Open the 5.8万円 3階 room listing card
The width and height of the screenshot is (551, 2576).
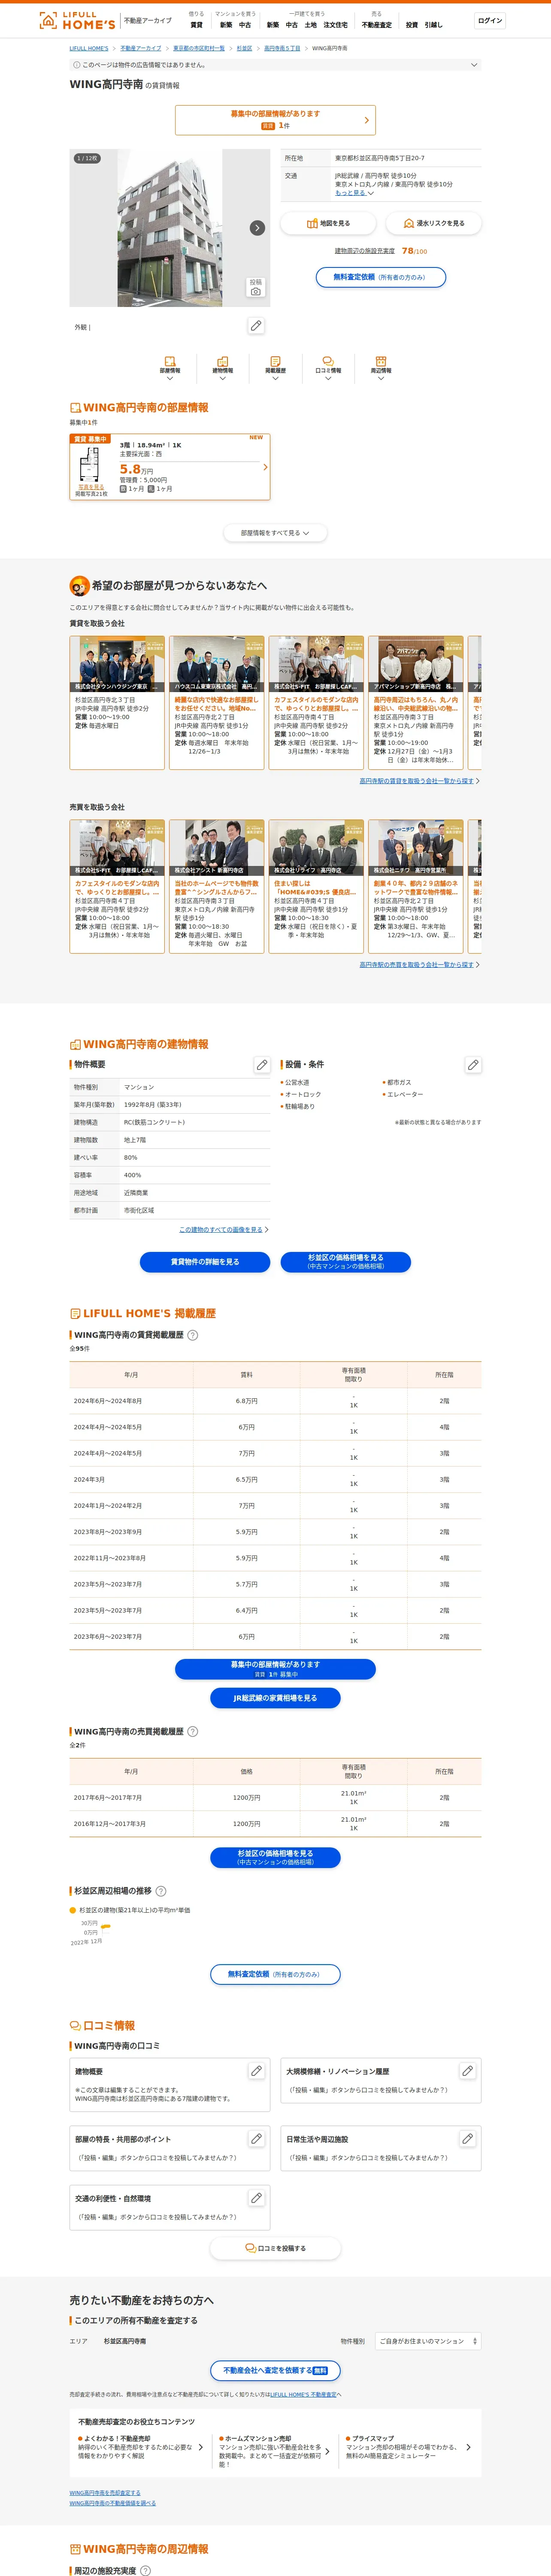pyautogui.click(x=170, y=467)
